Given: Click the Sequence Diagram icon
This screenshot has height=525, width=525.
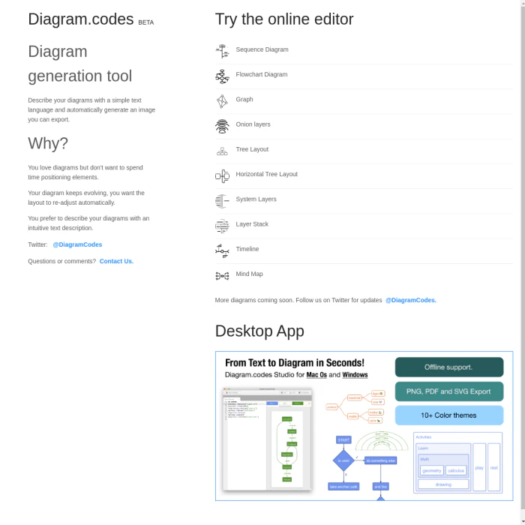Looking at the screenshot, I should [222, 51].
